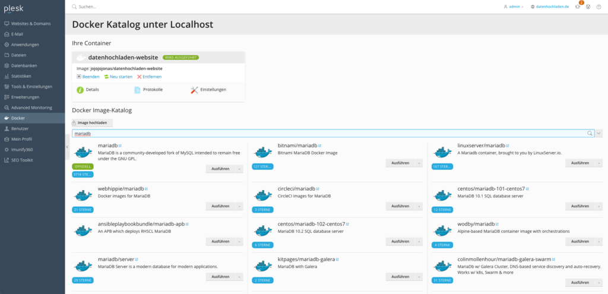Screen dimensions: 608x294
Task: Open version dropdown for circleci/mariadb
Action: (419, 206)
